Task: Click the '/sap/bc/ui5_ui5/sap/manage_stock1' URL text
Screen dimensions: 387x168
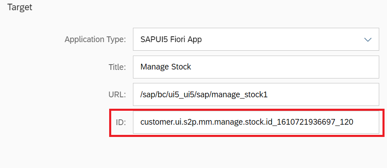Action: 204,94
